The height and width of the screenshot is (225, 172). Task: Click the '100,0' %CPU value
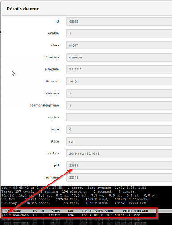click(x=98, y=215)
